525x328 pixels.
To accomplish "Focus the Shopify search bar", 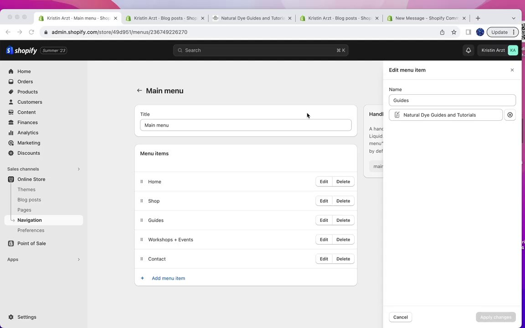I will (x=261, y=50).
